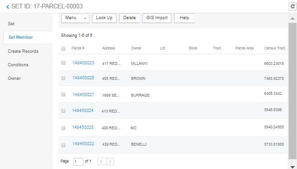Click the refresh icon at top right
Viewport: 297px width, 169px height.
pos(292,7)
